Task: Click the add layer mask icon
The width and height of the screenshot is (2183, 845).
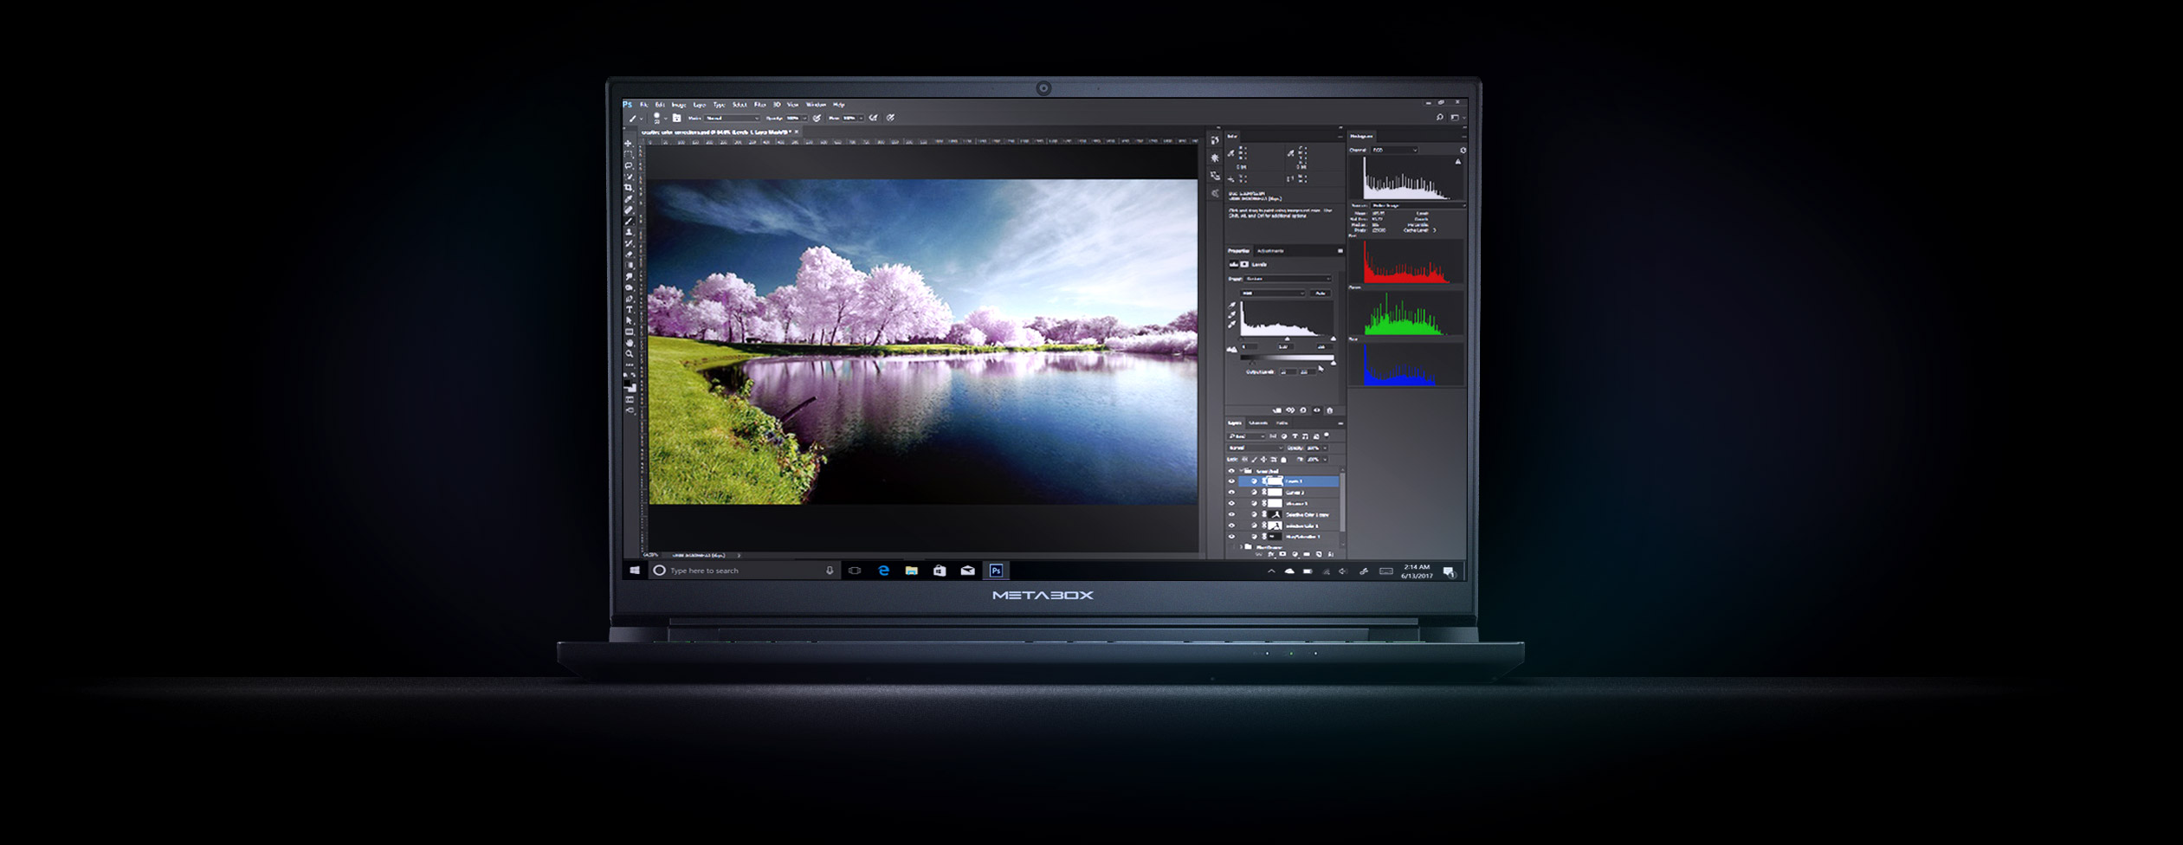Action: [x=1282, y=554]
